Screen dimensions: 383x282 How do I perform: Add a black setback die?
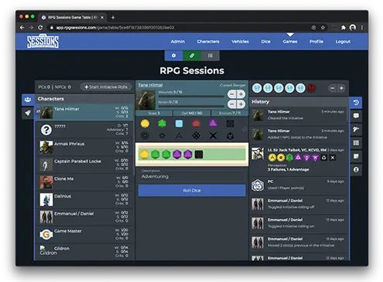pos(230,124)
